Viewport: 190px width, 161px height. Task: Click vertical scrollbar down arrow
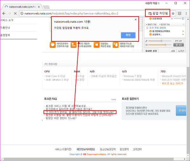188,156
